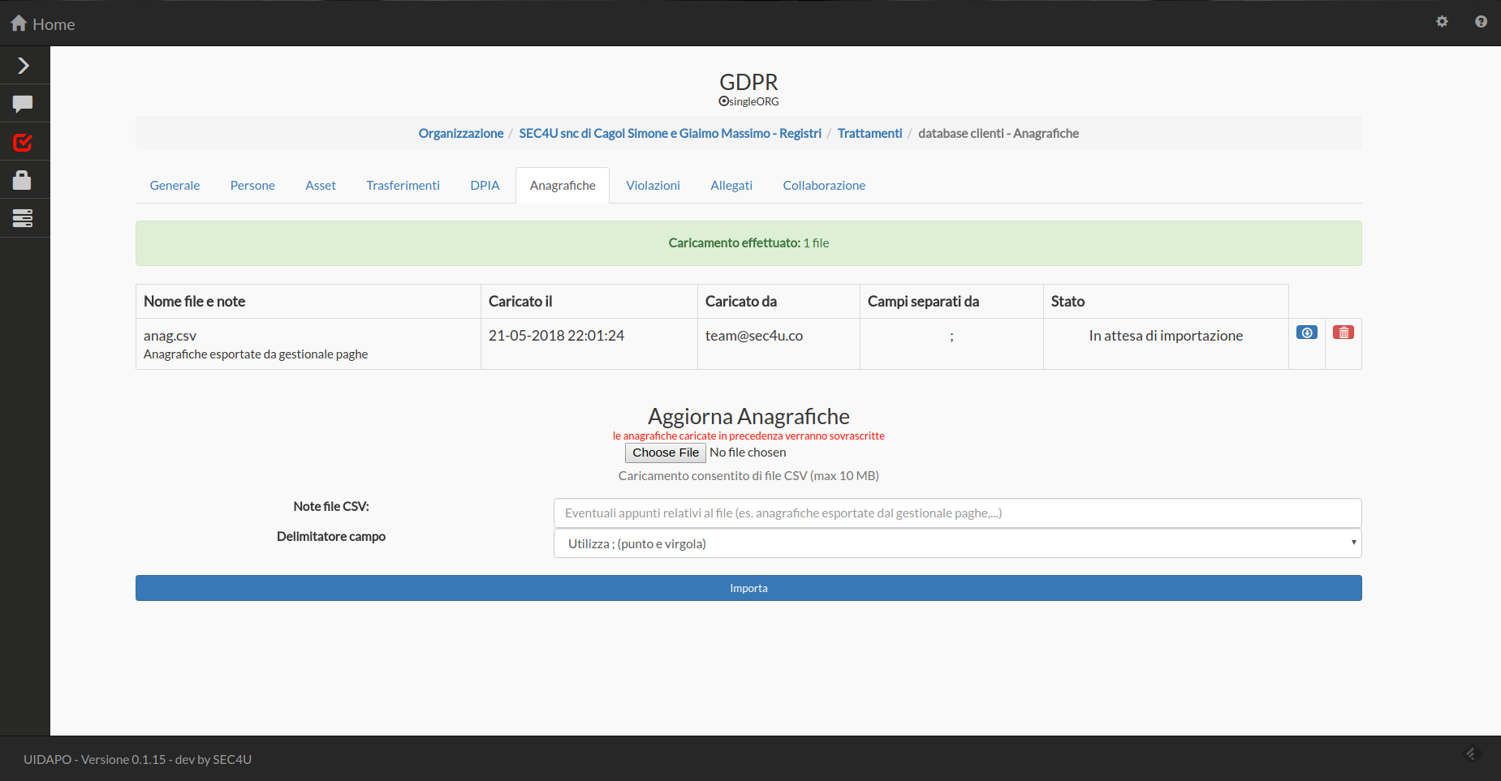1501x781 pixels.
Task: Switch to the Allegati tab
Action: pyautogui.click(x=731, y=185)
